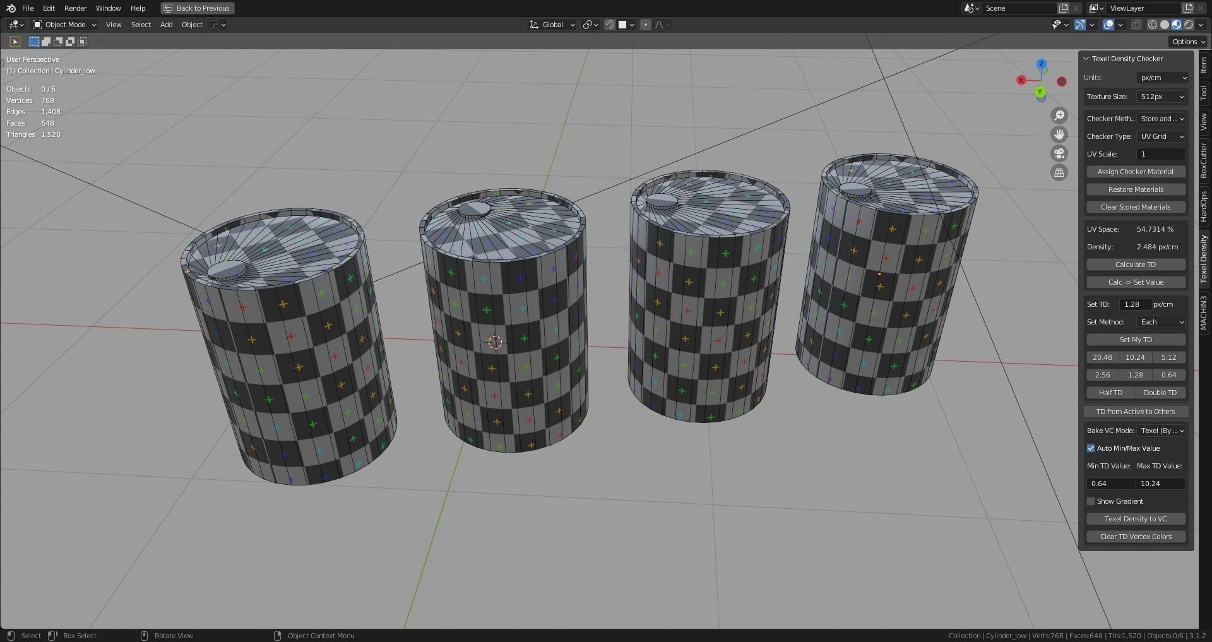Click the Toggle X-Ray icon
1212x642 pixels.
1137,25
